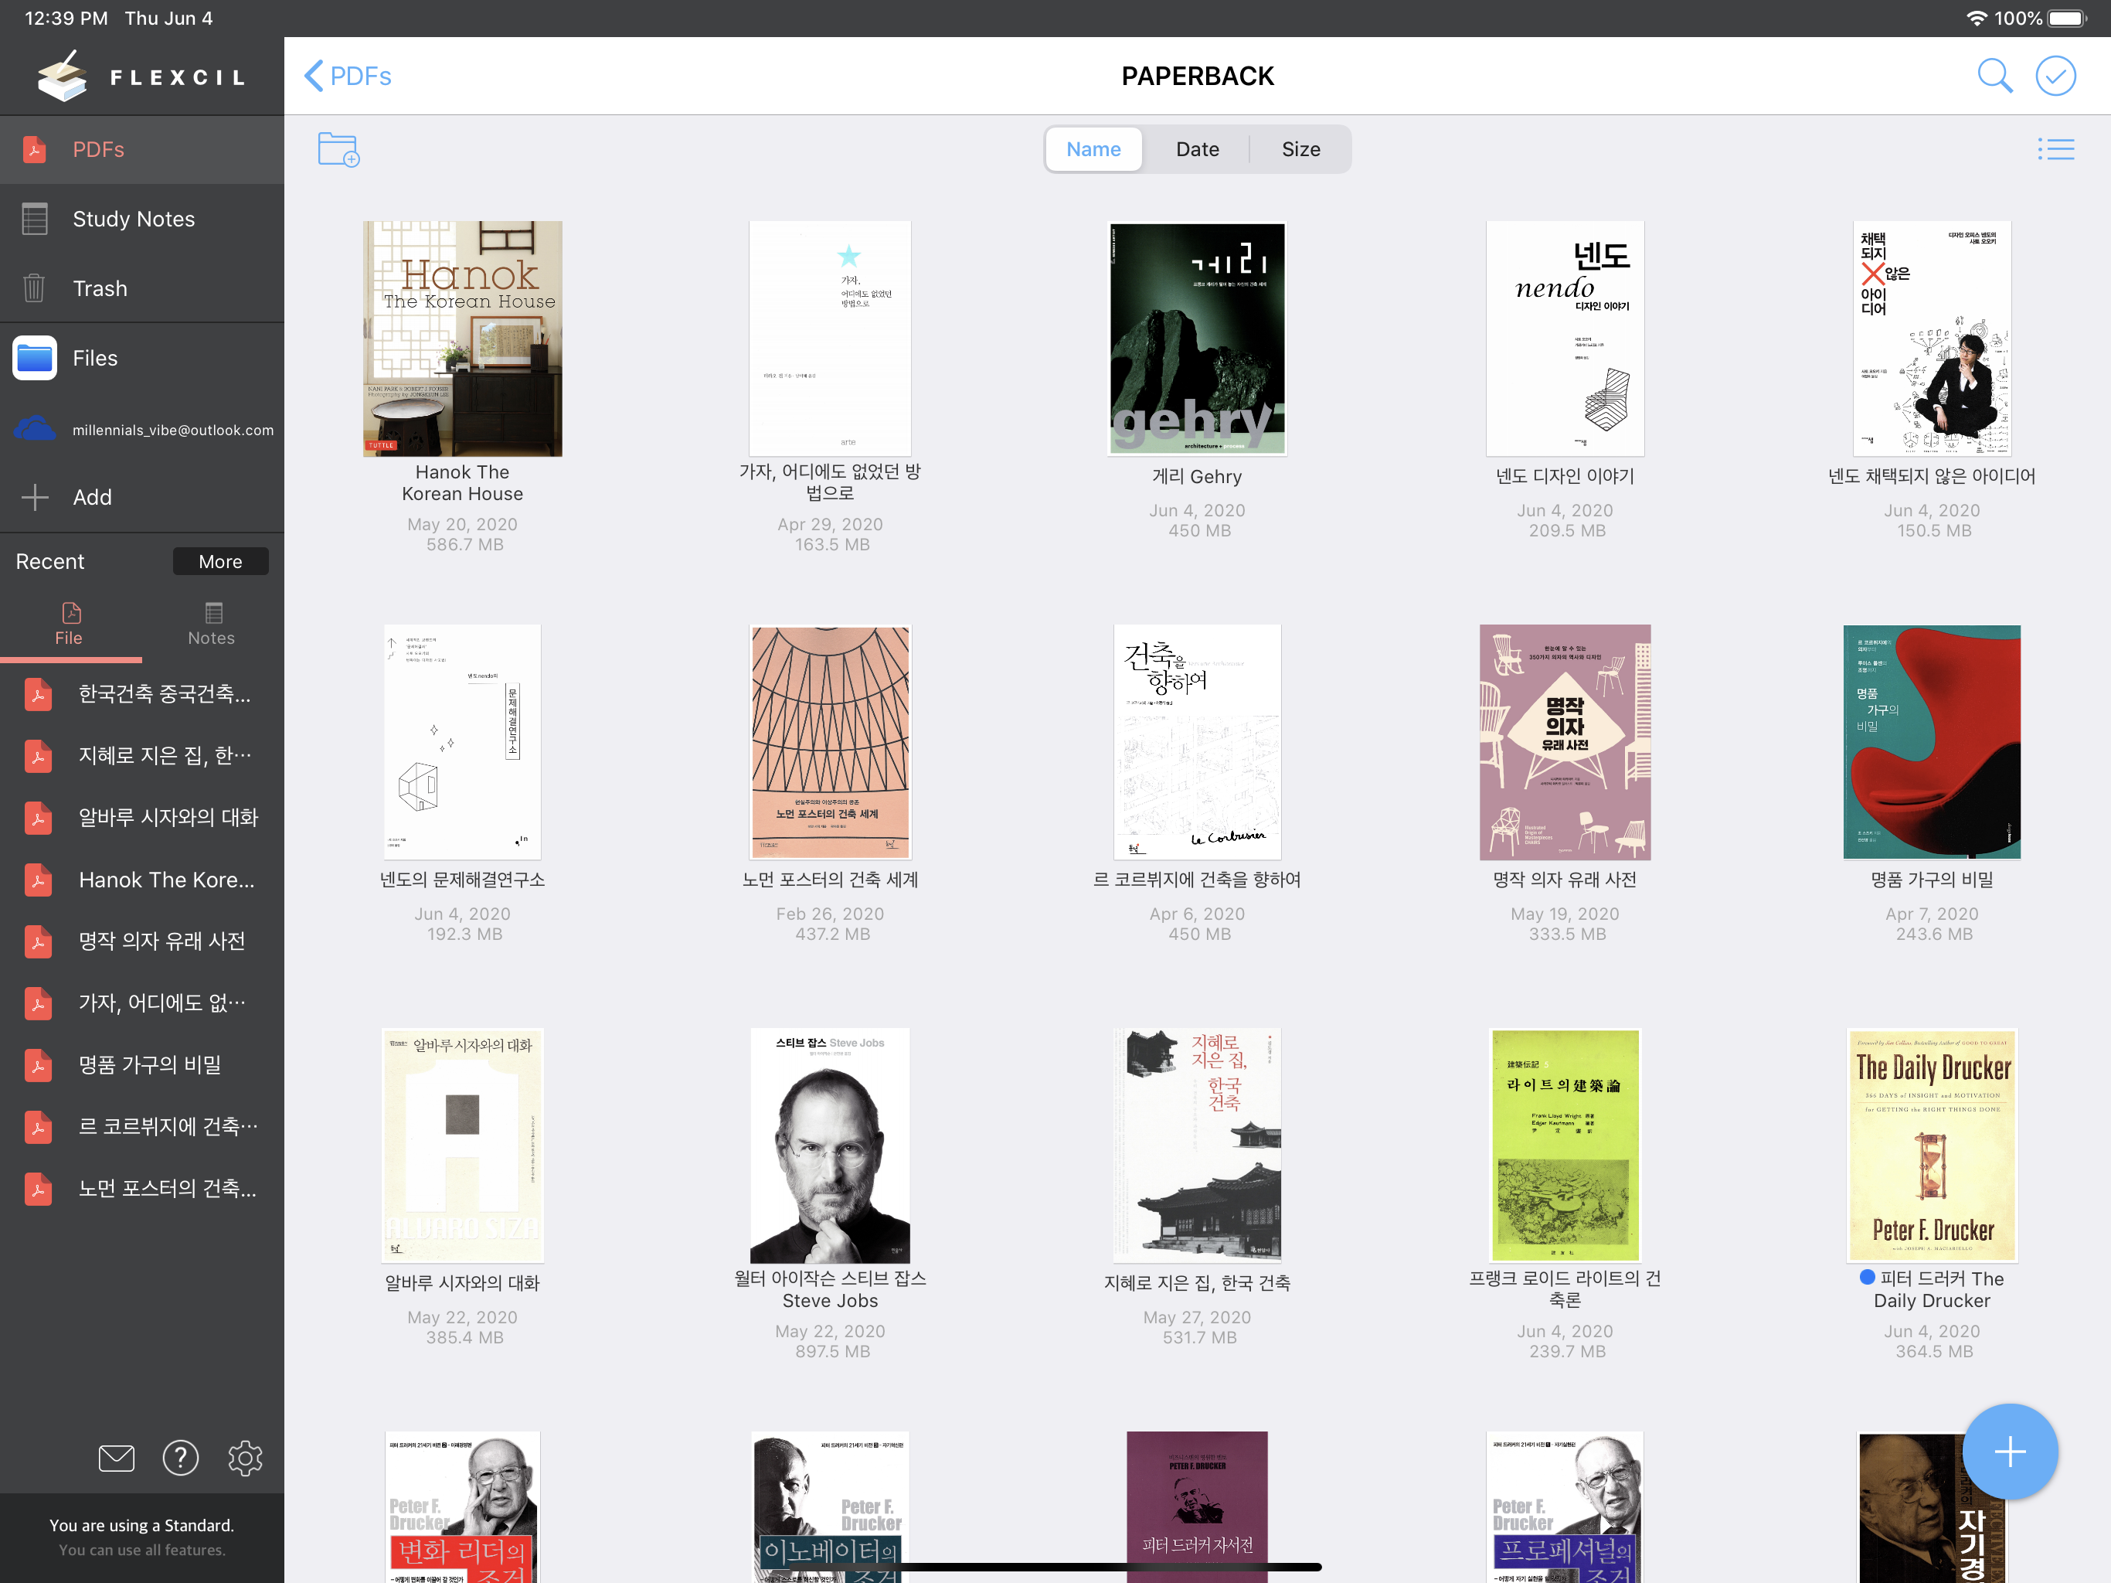
Task: Tap the battery indicator in status bar
Action: click(x=2066, y=18)
